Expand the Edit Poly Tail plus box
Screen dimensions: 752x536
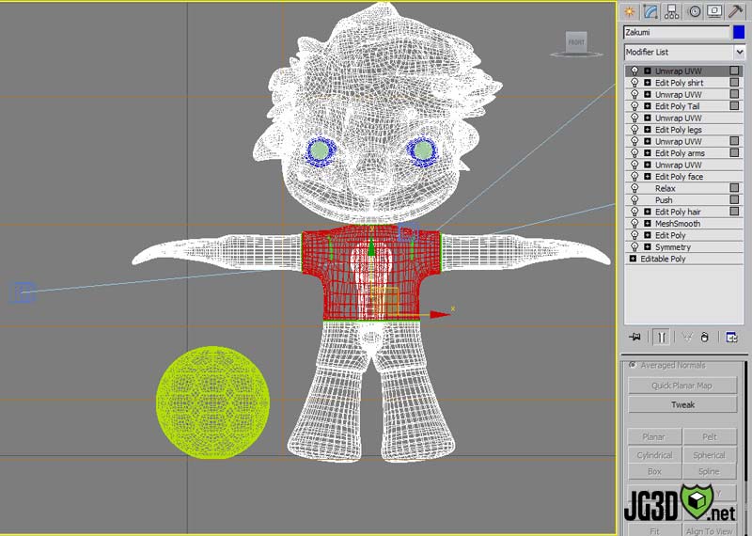click(648, 106)
